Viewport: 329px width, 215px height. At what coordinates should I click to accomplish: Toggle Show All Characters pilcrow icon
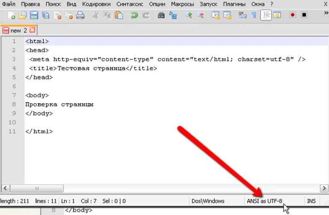pos(254,15)
